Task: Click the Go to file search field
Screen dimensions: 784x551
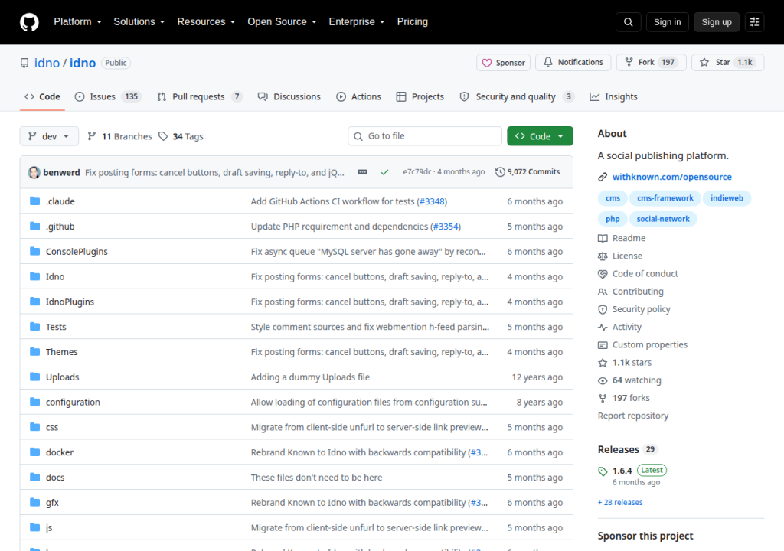Action: (x=424, y=136)
